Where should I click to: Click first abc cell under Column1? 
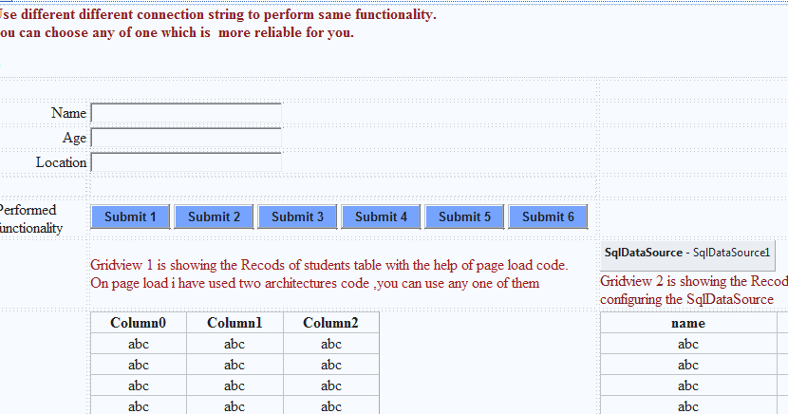pyautogui.click(x=235, y=344)
